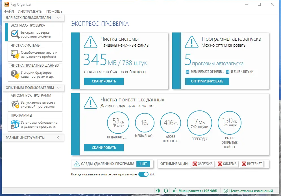This screenshot has width=281, height=196.
Task: Click the Автозапуск программ checkered flag icon
Action: 15,104
